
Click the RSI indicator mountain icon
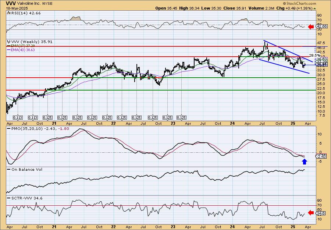[9, 13]
